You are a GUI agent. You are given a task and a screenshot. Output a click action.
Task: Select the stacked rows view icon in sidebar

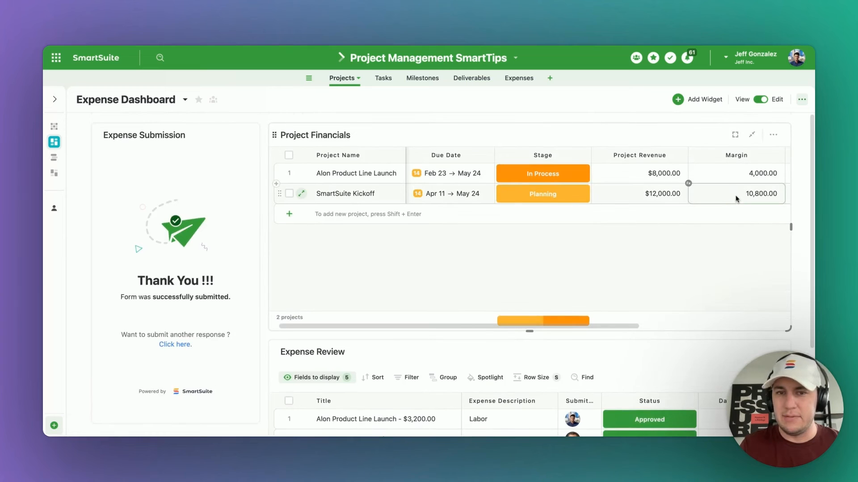(54, 158)
